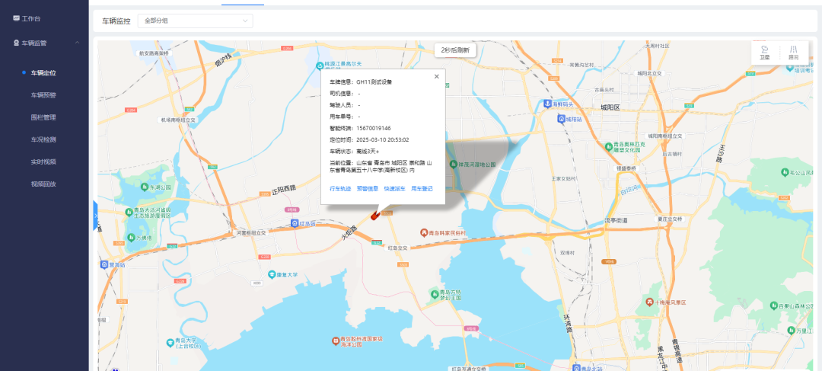This screenshot has height=371, width=822.
Task: Select 车辆定位 in the sidebar
Action: tap(43, 73)
